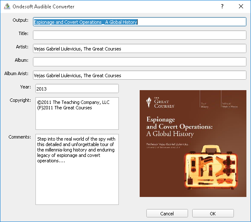Focus the empty Album field
Screen dimensions: 251x222
[x=140, y=62]
